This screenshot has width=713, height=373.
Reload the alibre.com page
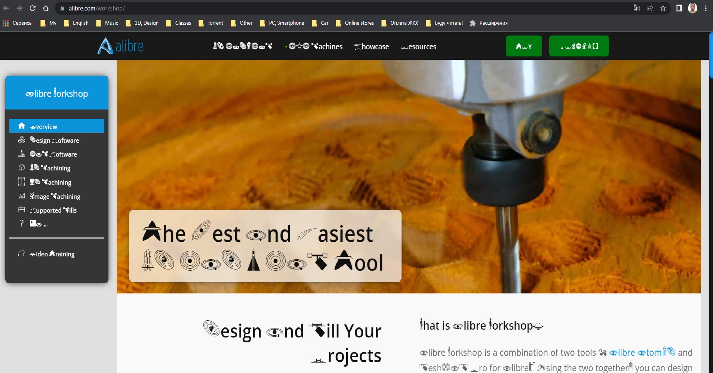(x=33, y=8)
